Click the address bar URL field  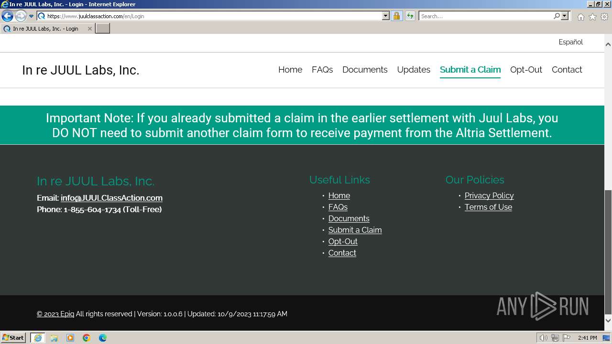click(214, 16)
